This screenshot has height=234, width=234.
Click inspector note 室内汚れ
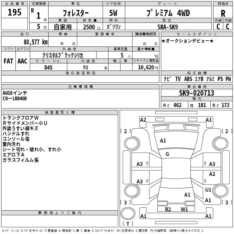[x=11, y=144]
